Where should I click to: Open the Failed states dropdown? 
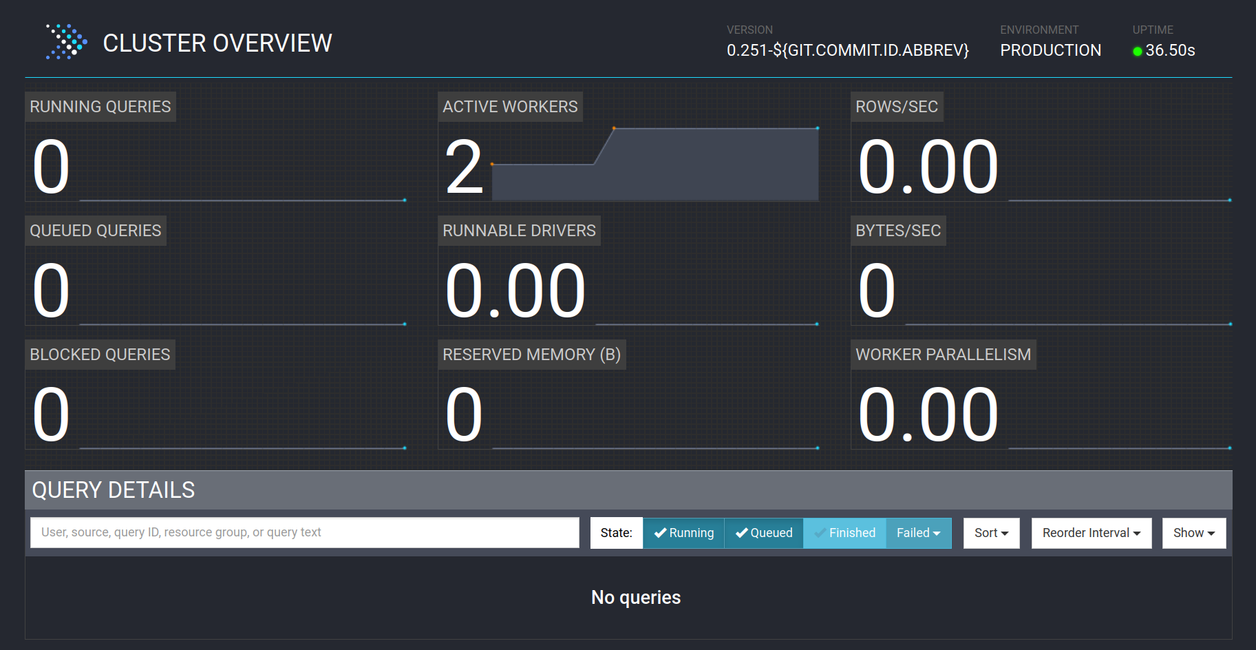tap(917, 532)
